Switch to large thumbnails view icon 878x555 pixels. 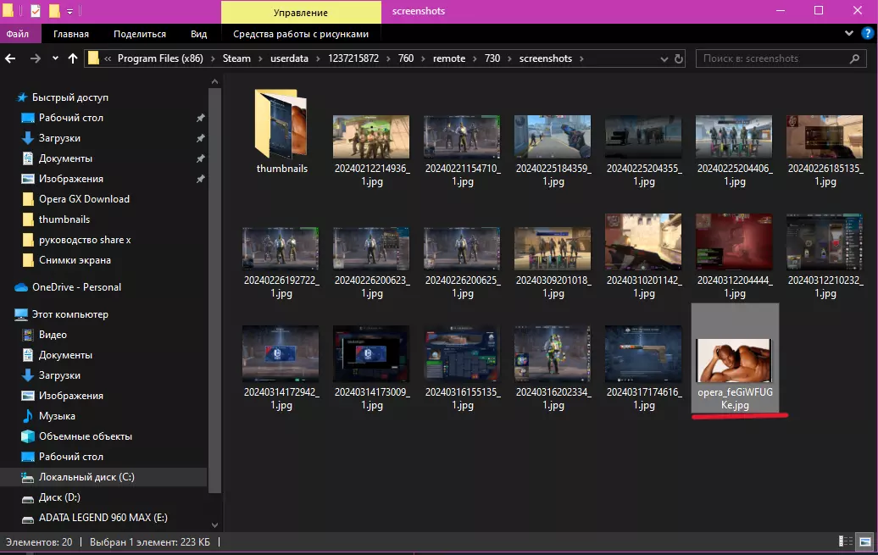coord(864,541)
